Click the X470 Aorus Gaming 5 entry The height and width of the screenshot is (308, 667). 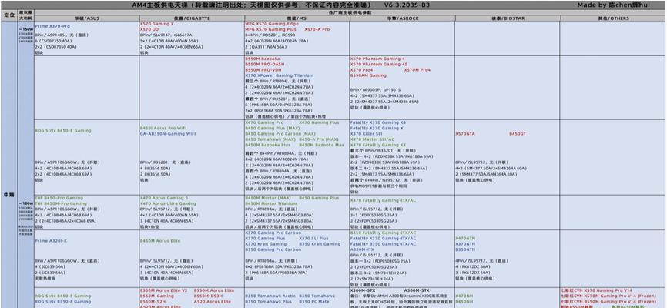(166, 198)
